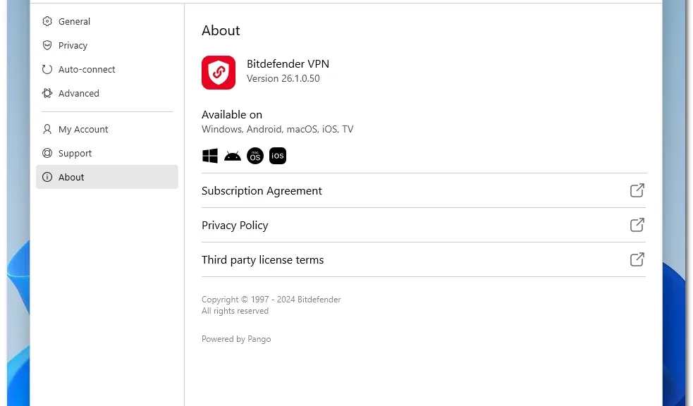693x406 pixels.
Task: Click the General gear icon
Action: coord(47,21)
